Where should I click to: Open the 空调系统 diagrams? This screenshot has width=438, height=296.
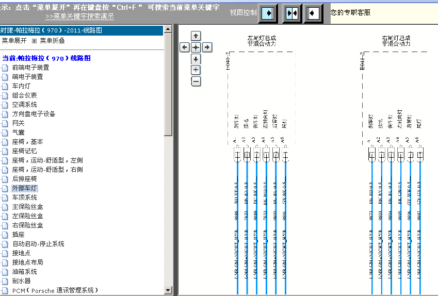pyautogui.click(x=25, y=105)
